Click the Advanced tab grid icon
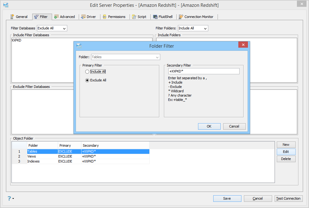This screenshot has width=309, height=208. (x=56, y=17)
